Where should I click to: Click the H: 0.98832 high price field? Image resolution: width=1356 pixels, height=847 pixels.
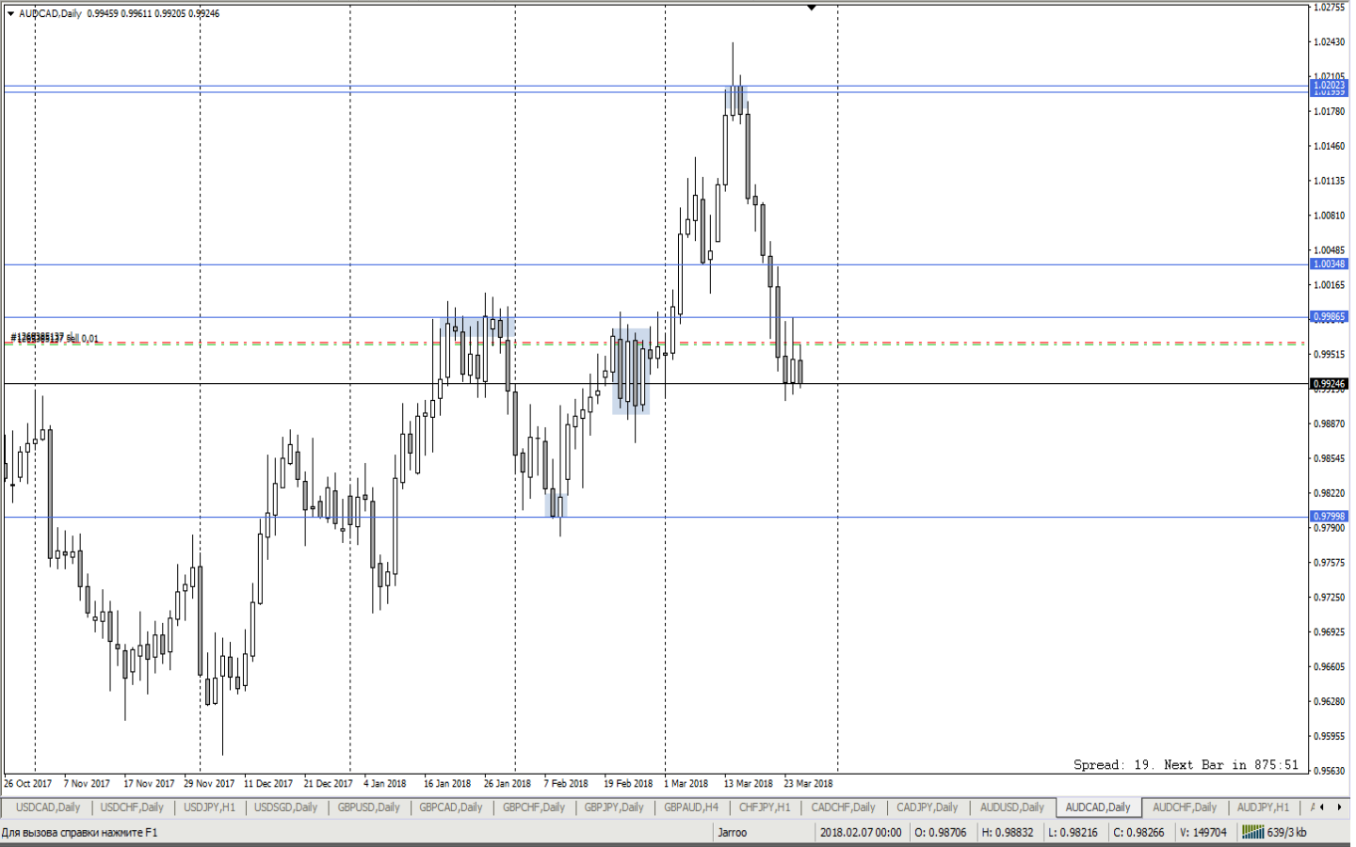tap(1007, 832)
